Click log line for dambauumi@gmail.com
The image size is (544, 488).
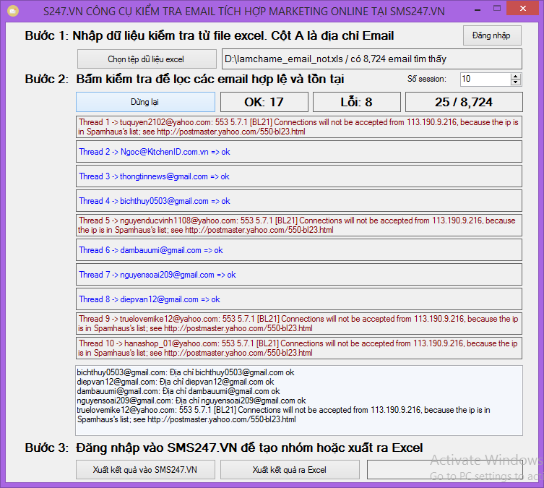[x=178, y=391]
